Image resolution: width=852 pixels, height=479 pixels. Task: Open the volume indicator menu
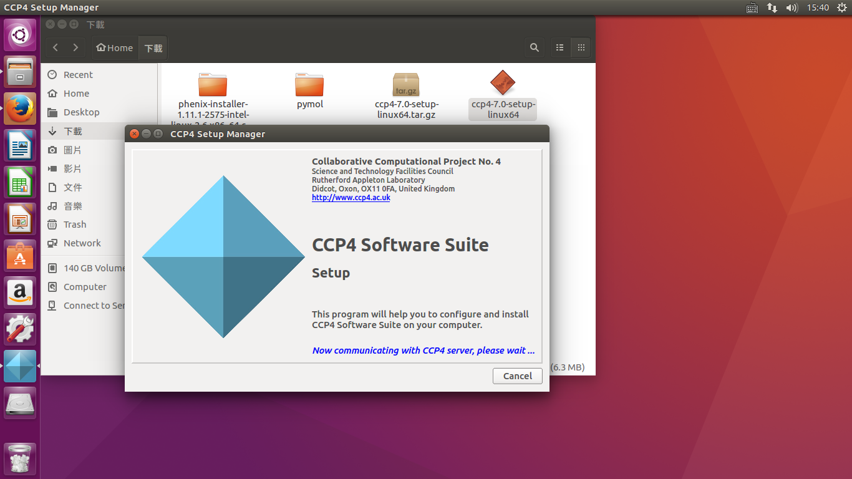coord(791,7)
